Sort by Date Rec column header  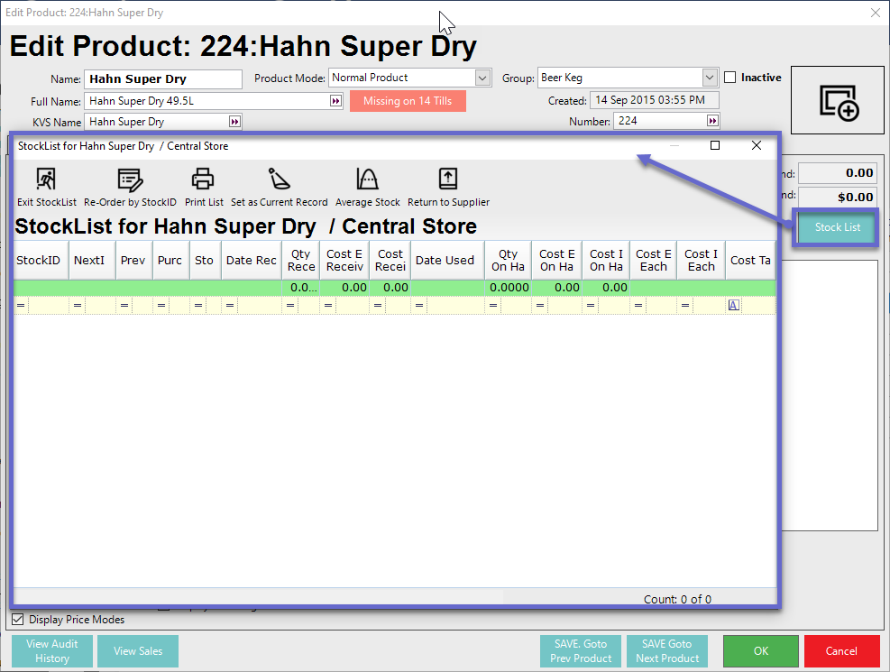click(x=252, y=260)
